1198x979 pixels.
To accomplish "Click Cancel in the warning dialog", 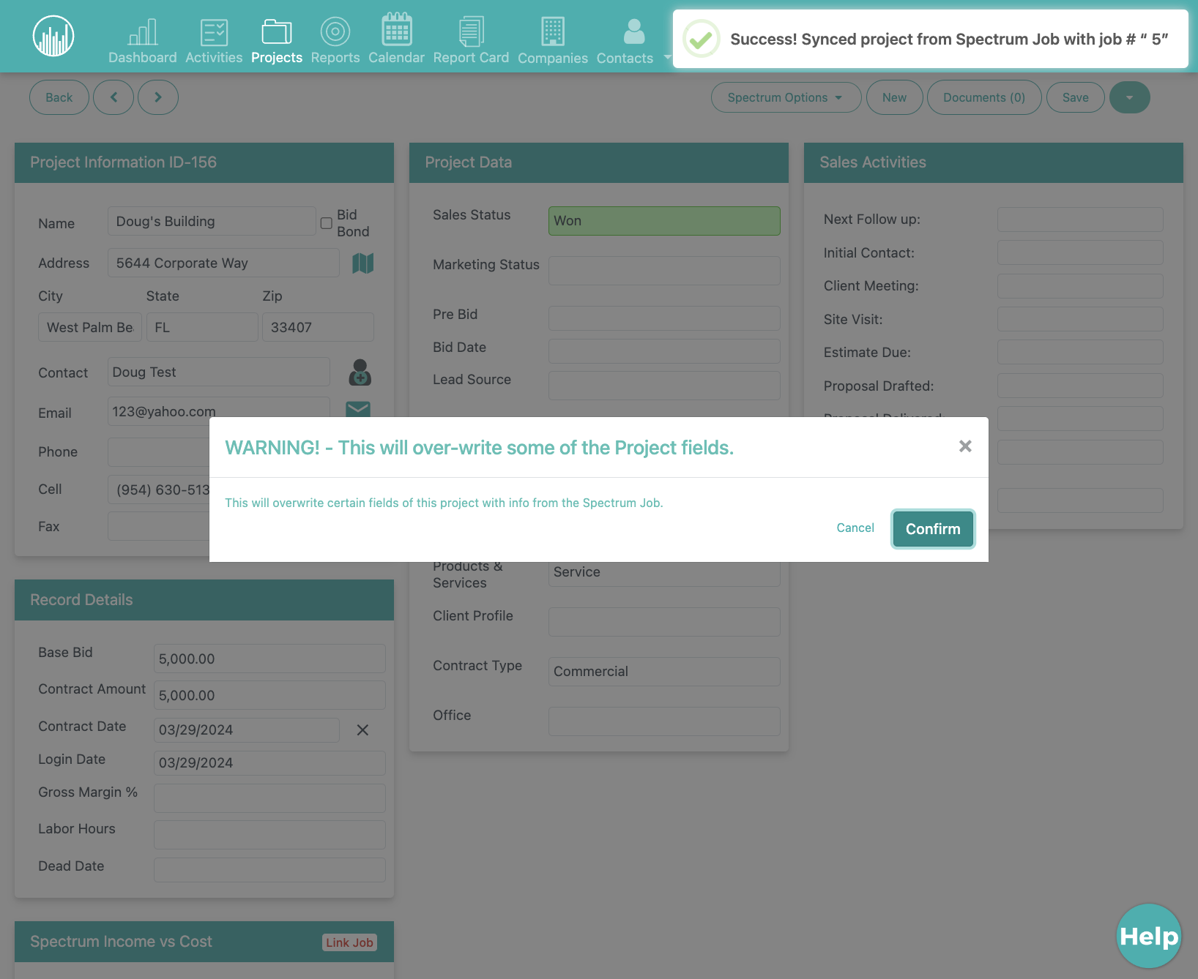I will pos(855,528).
